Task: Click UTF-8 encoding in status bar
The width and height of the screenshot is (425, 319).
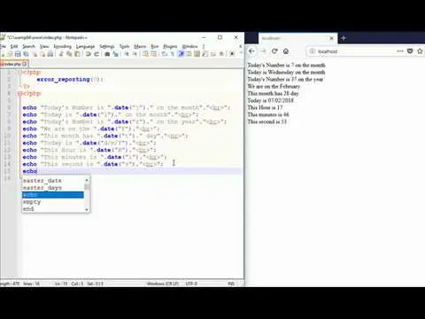Action: [x=191, y=284]
